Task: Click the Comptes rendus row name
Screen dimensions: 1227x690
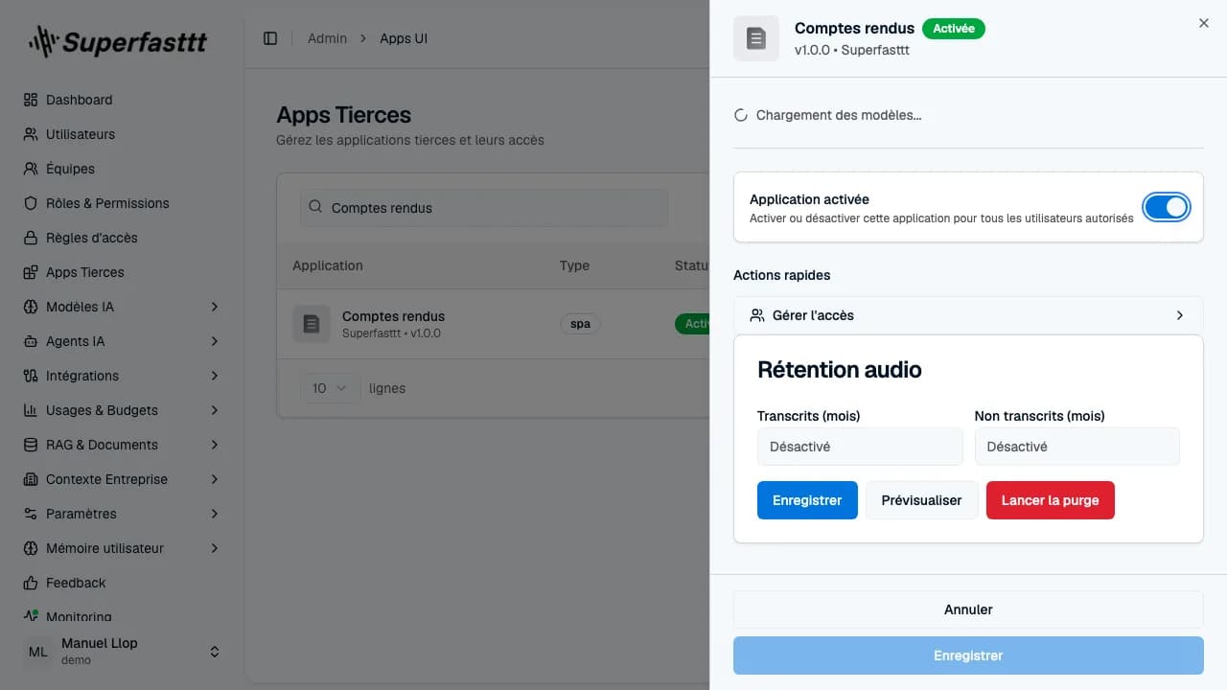Action: [393, 316]
